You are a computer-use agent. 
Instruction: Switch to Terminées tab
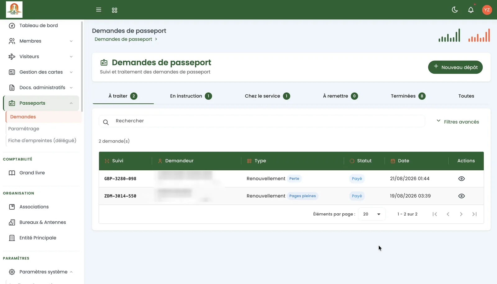point(408,96)
